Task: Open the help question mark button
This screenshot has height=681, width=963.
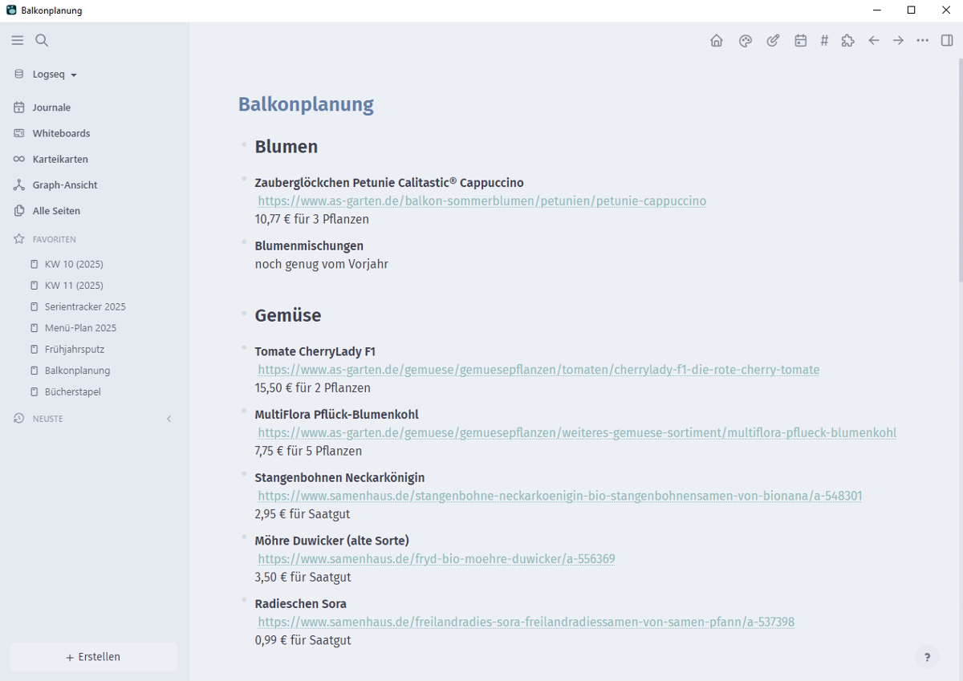Action: pos(927,657)
